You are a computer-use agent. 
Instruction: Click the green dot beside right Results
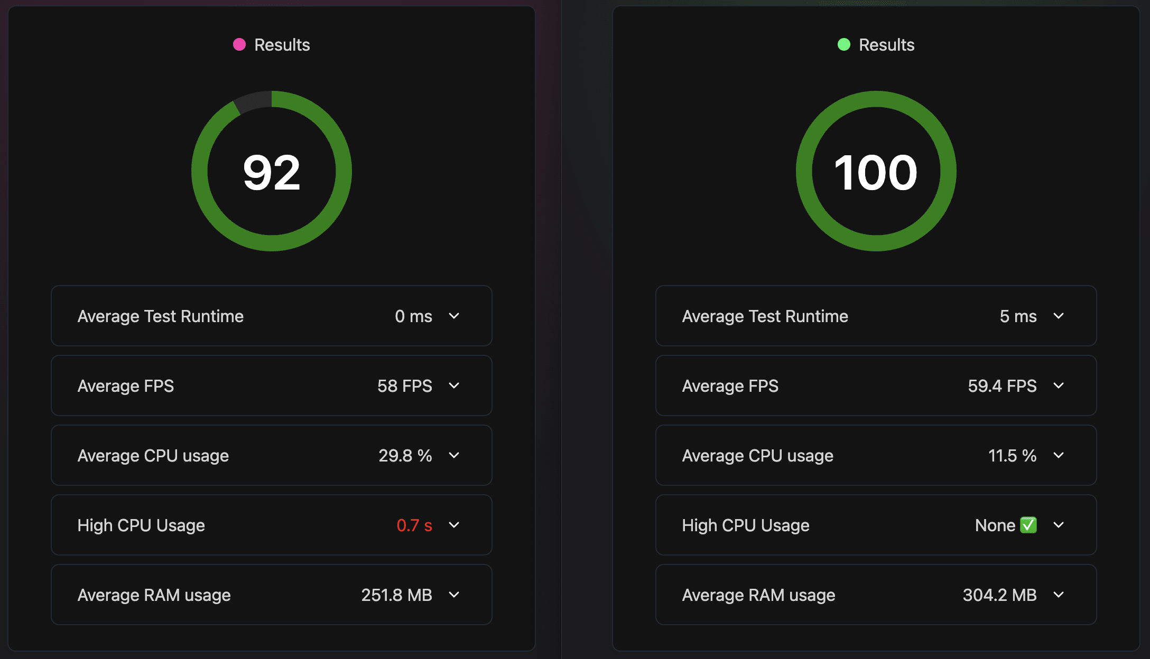click(844, 44)
